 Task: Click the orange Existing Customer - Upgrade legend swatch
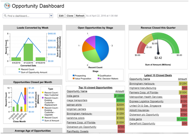[43, 108]
